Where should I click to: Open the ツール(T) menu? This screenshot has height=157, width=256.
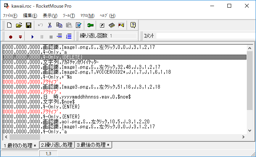(69, 16)
